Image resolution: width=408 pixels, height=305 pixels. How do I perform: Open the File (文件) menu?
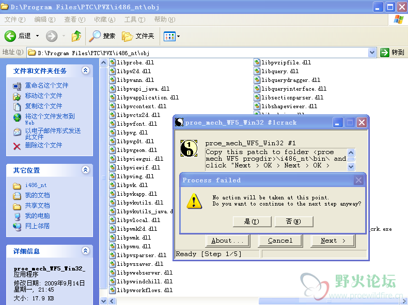point(15,20)
